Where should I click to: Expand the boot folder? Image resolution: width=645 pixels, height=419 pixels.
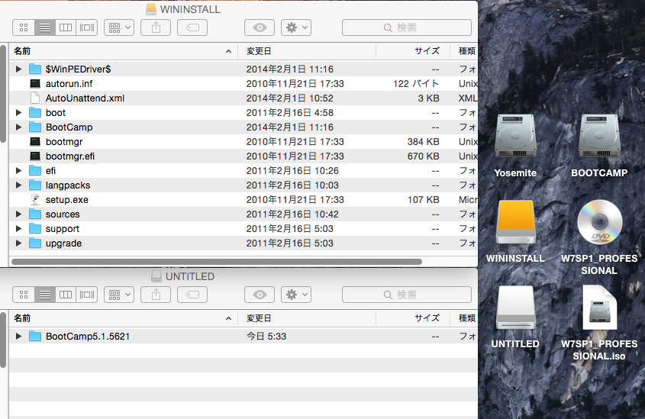point(18,113)
